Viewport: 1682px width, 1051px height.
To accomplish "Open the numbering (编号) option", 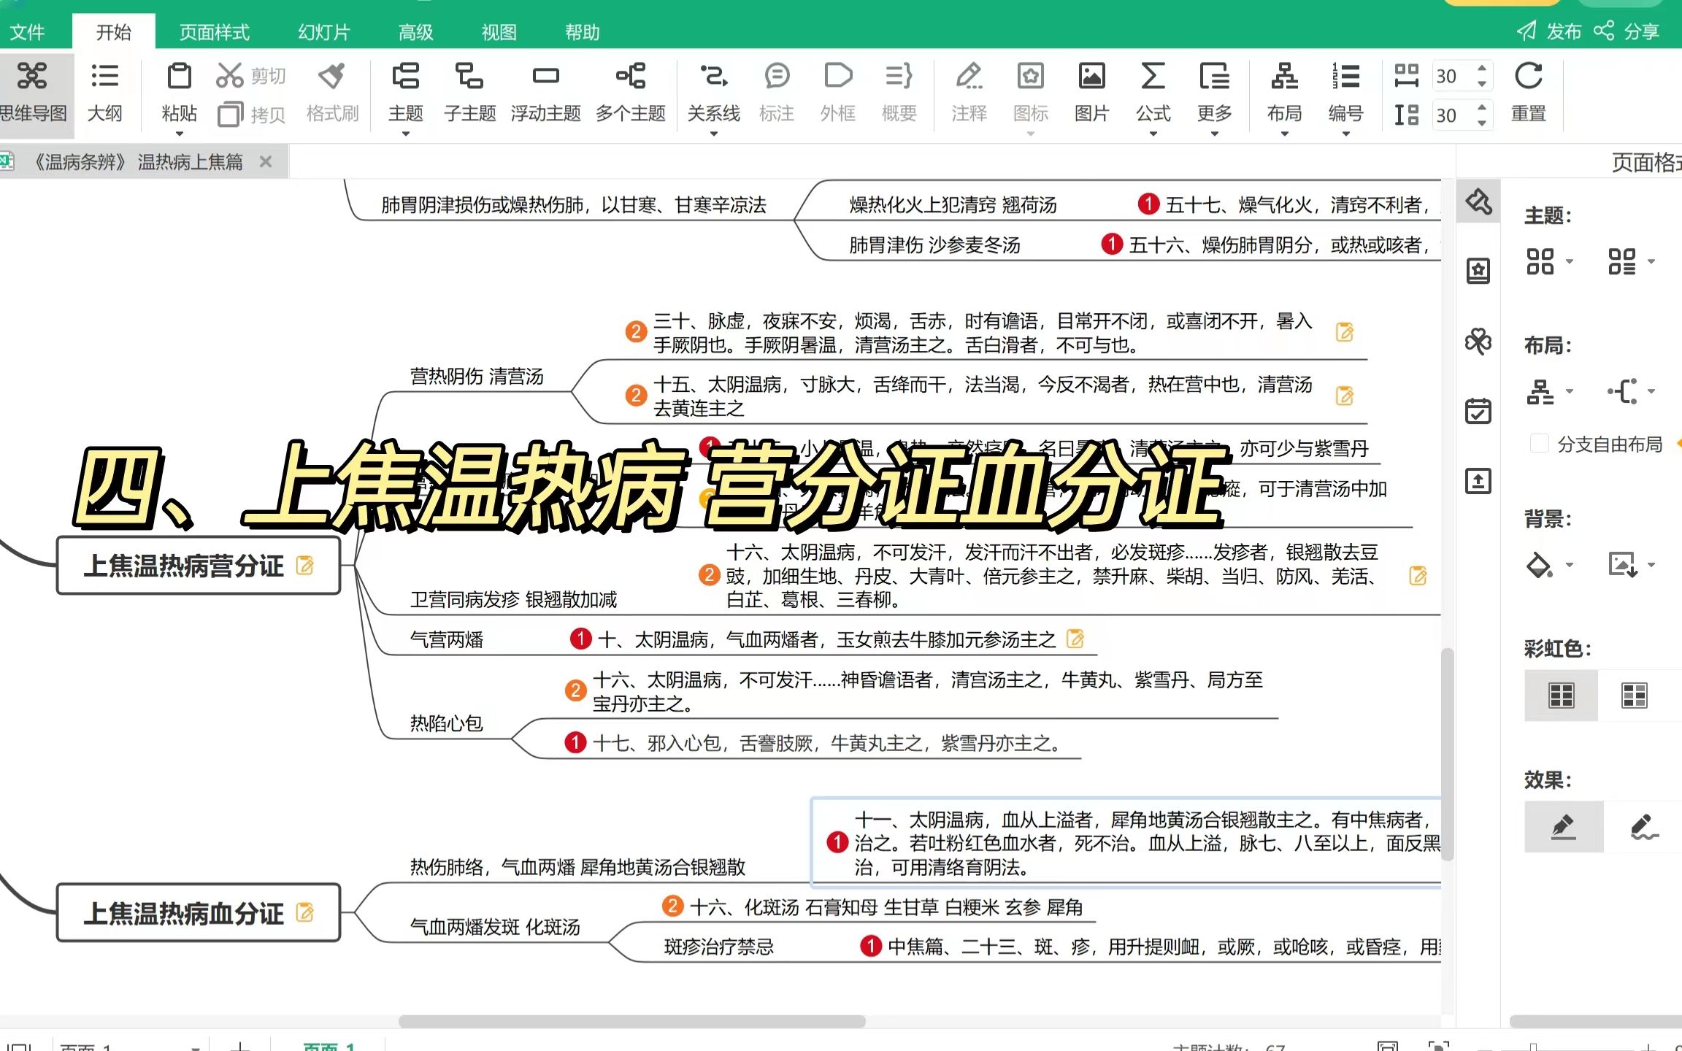I will [x=1345, y=93].
